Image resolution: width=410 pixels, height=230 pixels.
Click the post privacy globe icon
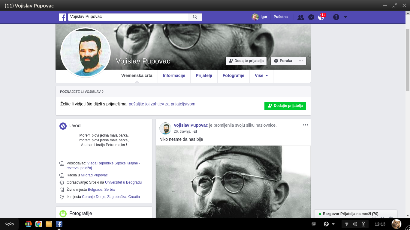195,131
